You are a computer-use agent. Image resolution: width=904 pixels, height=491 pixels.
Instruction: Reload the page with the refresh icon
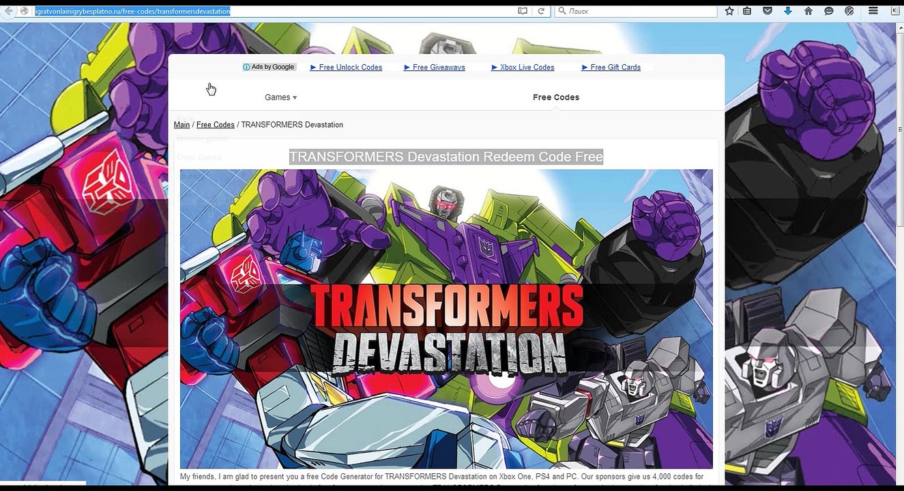(541, 11)
